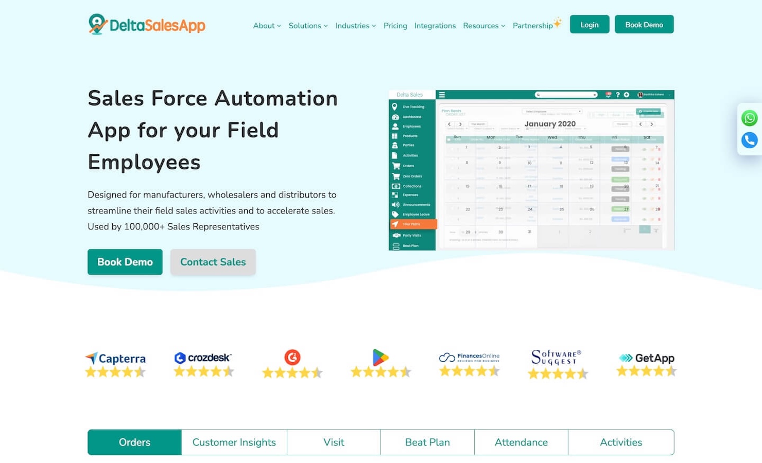
Task: Switch to the Customer Insights tab
Action: click(234, 442)
